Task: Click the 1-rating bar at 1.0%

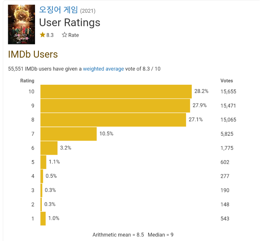Action: (x=43, y=219)
